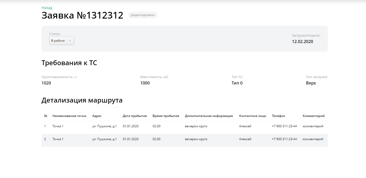Click the 'Комментарий' column header
This screenshot has width=366, height=178.
pos(314,116)
